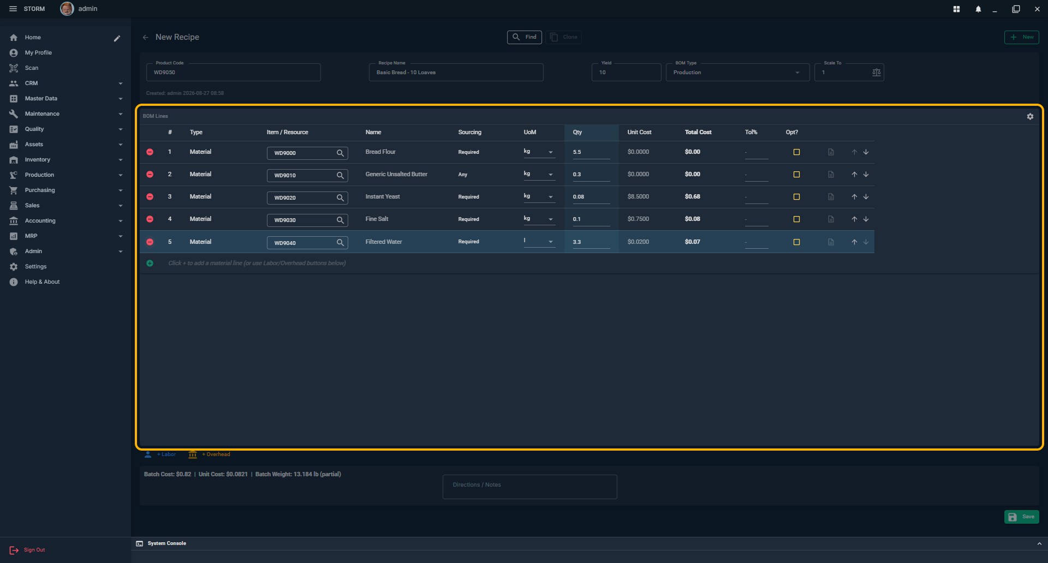The width and height of the screenshot is (1048, 563).
Task: Open BOM Lines settings gear
Action: pyautogui.click(x=1030, y=116)
